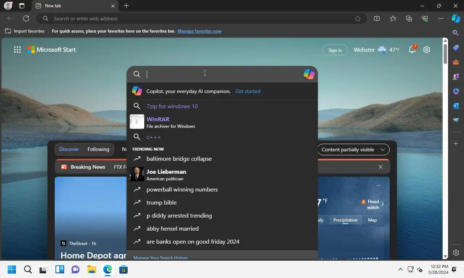The image size is (464, 278).
Task: Open the notifications bell
Action: (x=412, y=50)
